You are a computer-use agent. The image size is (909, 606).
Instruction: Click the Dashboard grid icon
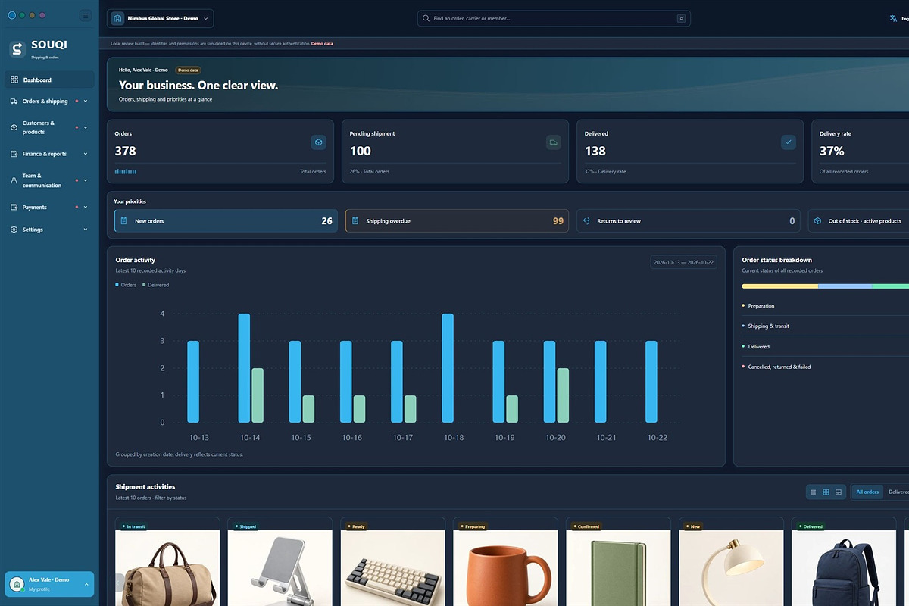coord(14,80)
